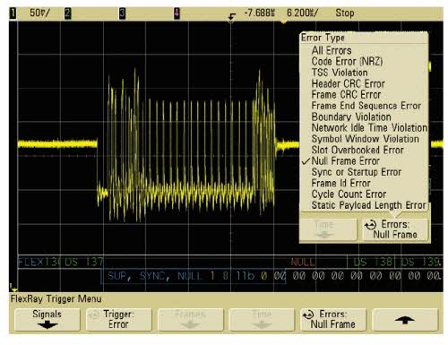Select channel 2 indicator icon
The width and height of the screenshot is (448, 345).
coord(68,13)
